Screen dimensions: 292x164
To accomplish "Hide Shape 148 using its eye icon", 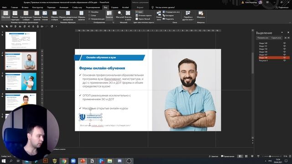I will click(284, 52).
